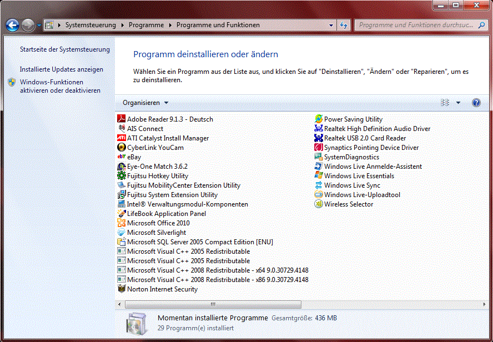Click the LifeBook Application Panel icon
The height and width of the screenshot is (342, 493).
122,213
